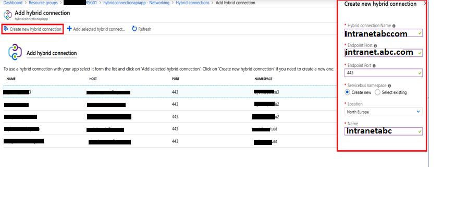The height and width of the screenshot is (206, 455).
Task: Select the Select existing radio button
Action: click(x=377, y=92)
